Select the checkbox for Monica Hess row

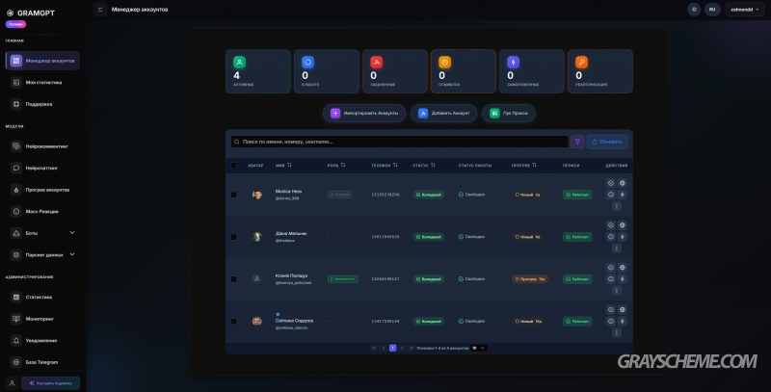[x=233, y=195]
